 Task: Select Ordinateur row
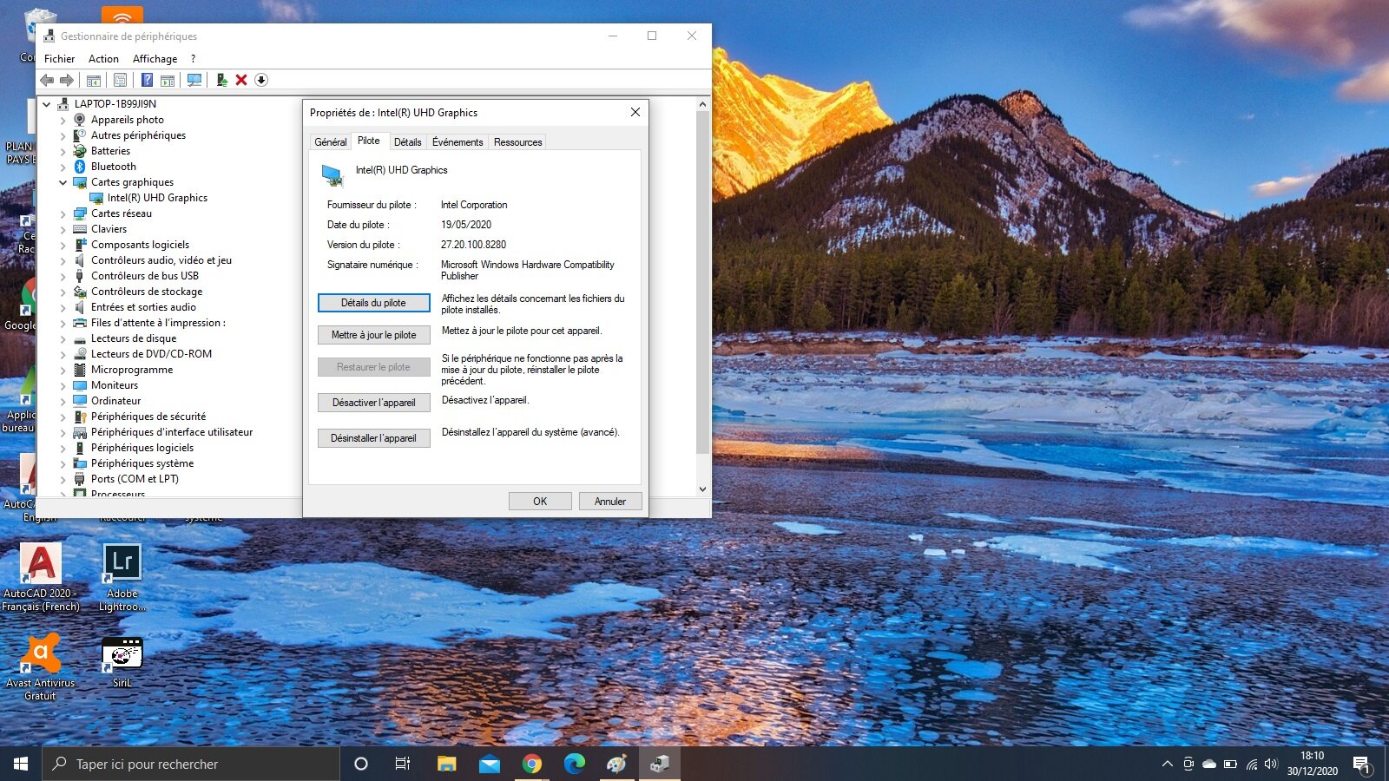(x=115, y=401)
